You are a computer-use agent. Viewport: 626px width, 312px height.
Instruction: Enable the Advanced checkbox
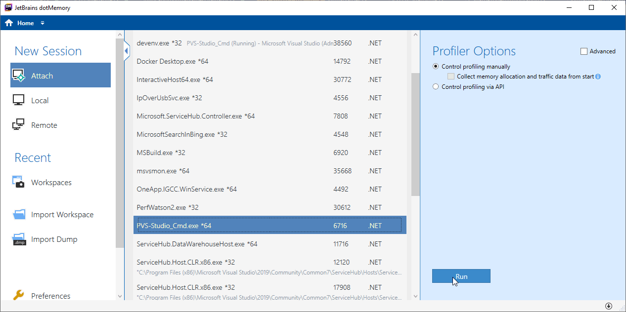[583, 51]
